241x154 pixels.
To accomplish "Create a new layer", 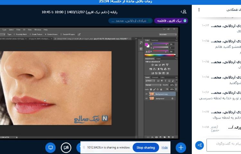I will click(169, 137).
